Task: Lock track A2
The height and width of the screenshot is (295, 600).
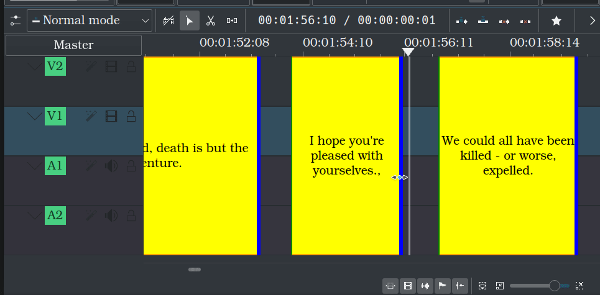Action: [x=131, y=216]
